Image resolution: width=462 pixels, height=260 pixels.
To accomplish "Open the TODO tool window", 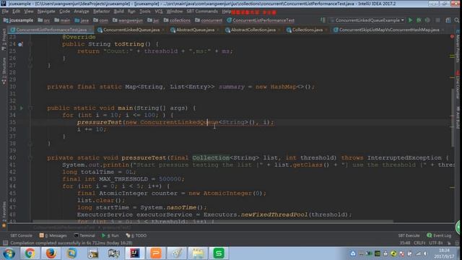I will [x=136, y=235].
